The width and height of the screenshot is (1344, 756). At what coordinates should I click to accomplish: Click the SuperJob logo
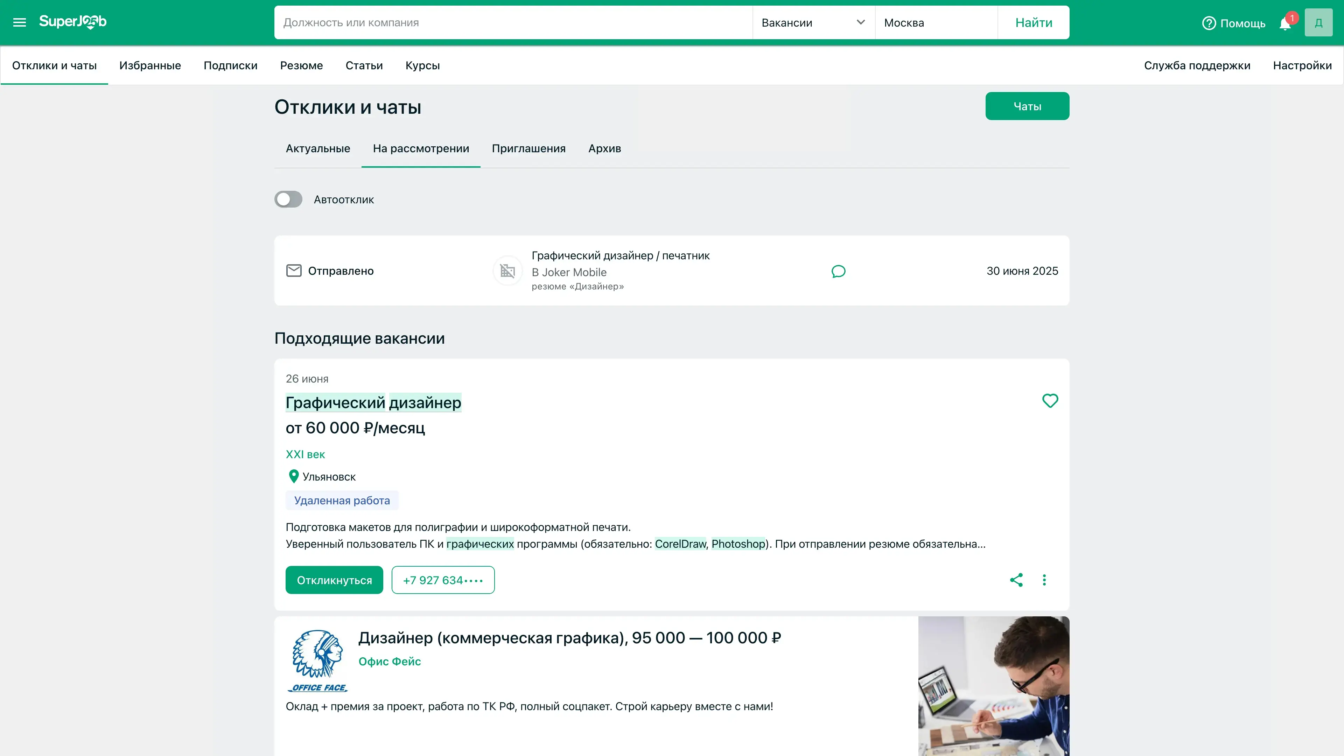click(x=72, y=22)
